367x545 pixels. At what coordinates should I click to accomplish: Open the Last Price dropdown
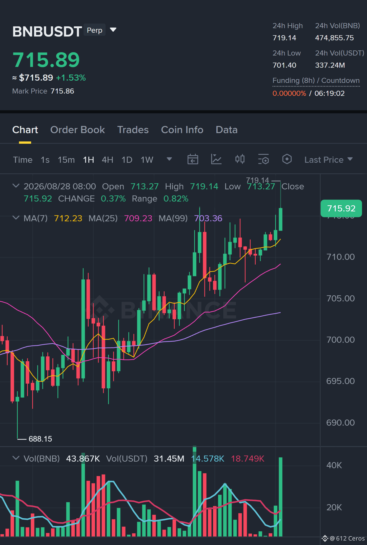click(x=328, y=160)
